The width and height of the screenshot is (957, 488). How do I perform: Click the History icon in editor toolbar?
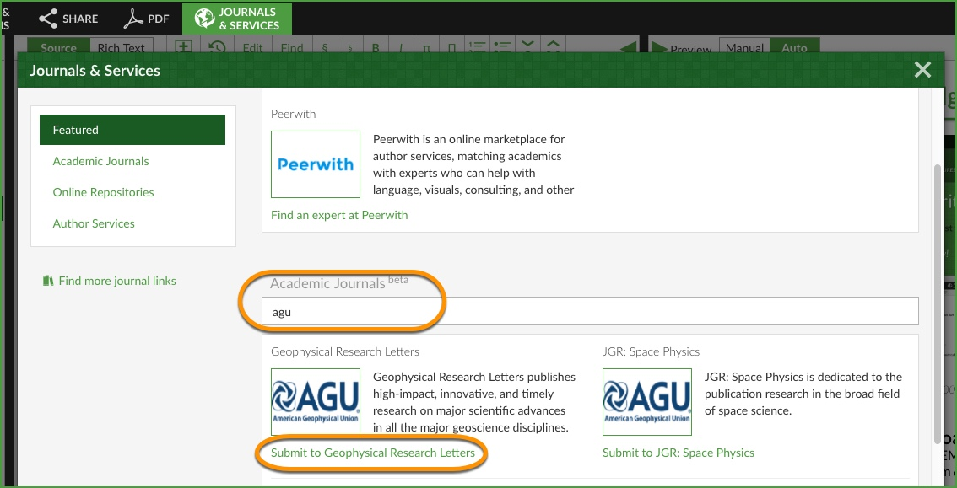click(217, 47)
